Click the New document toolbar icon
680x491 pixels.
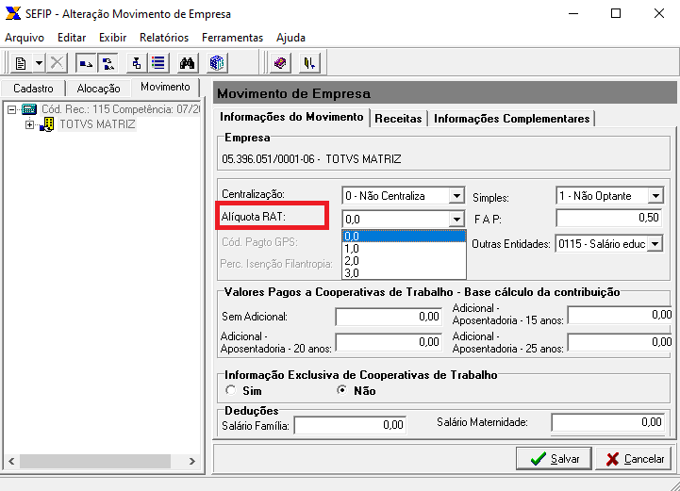click(x=21, y=63)
